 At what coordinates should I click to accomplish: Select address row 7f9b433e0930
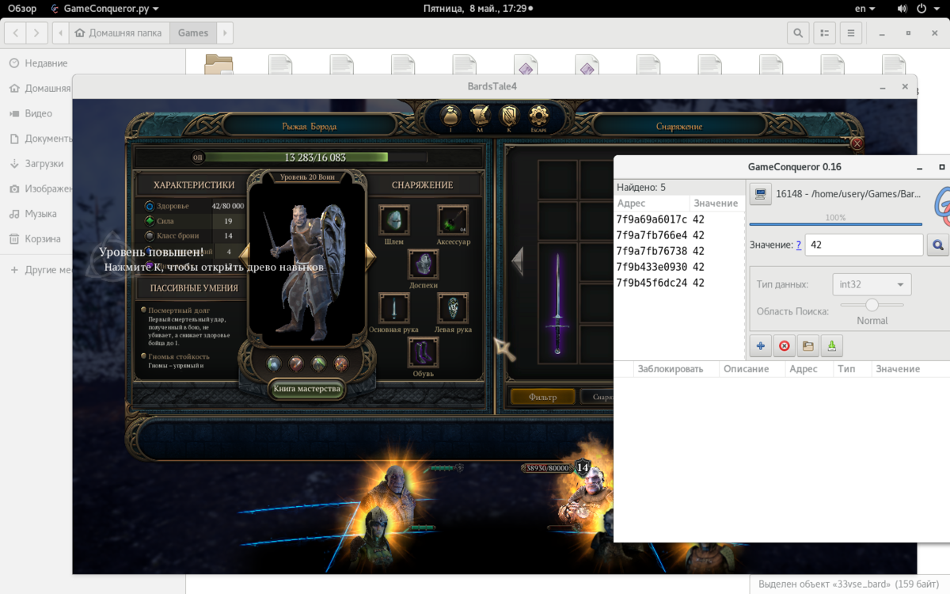pyautogui.click(x=679, y=267)
